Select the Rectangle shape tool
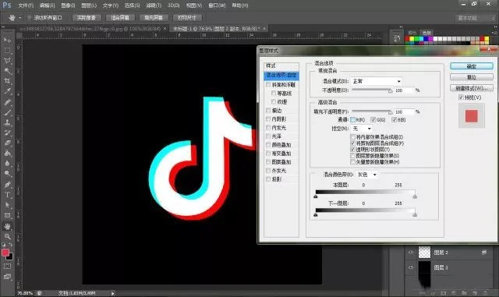Screen dimensions: 499x297 (x=7, y=215)
